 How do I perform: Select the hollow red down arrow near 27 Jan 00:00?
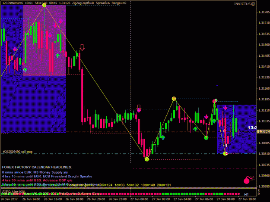pos(139,107)
